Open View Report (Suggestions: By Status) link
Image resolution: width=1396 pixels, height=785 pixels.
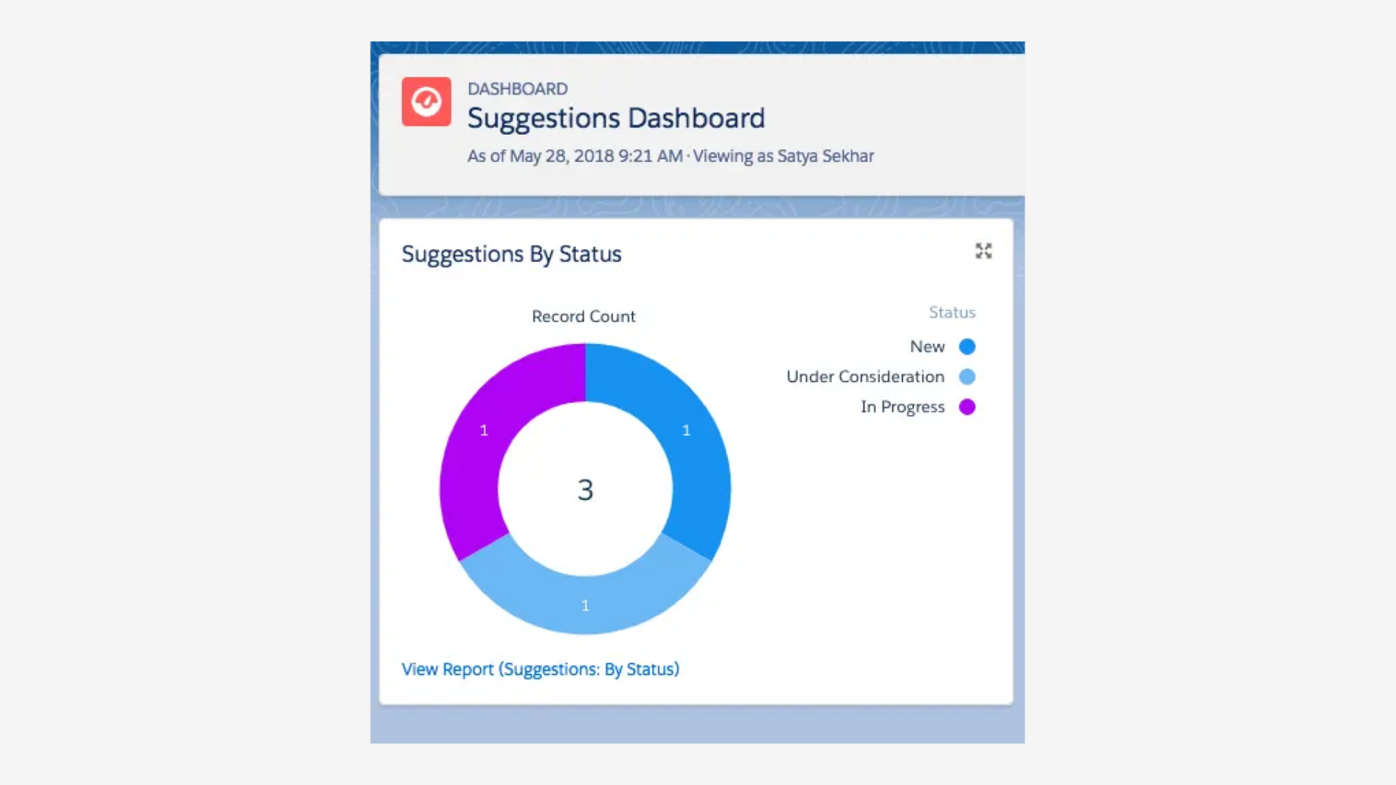click(x=540, y=670)
